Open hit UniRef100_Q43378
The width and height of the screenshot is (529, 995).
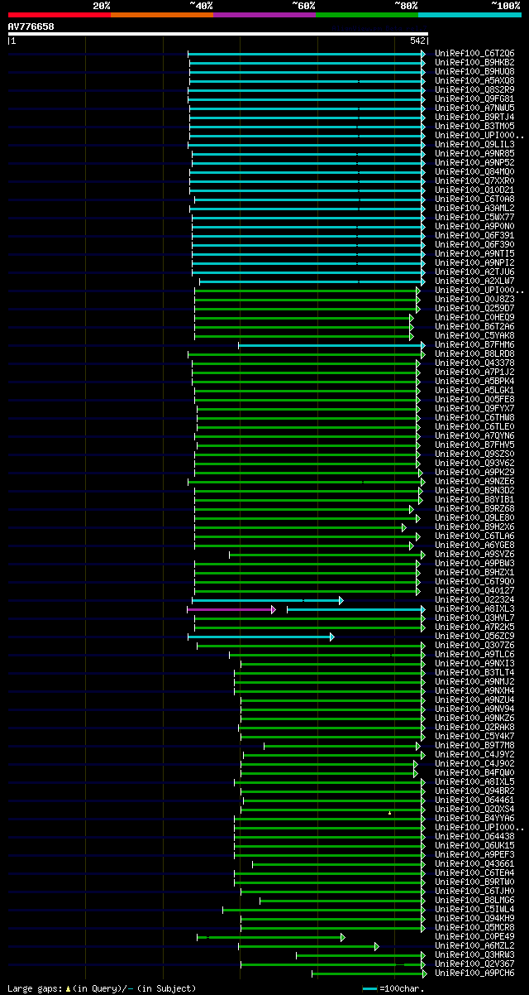point(475,363)
